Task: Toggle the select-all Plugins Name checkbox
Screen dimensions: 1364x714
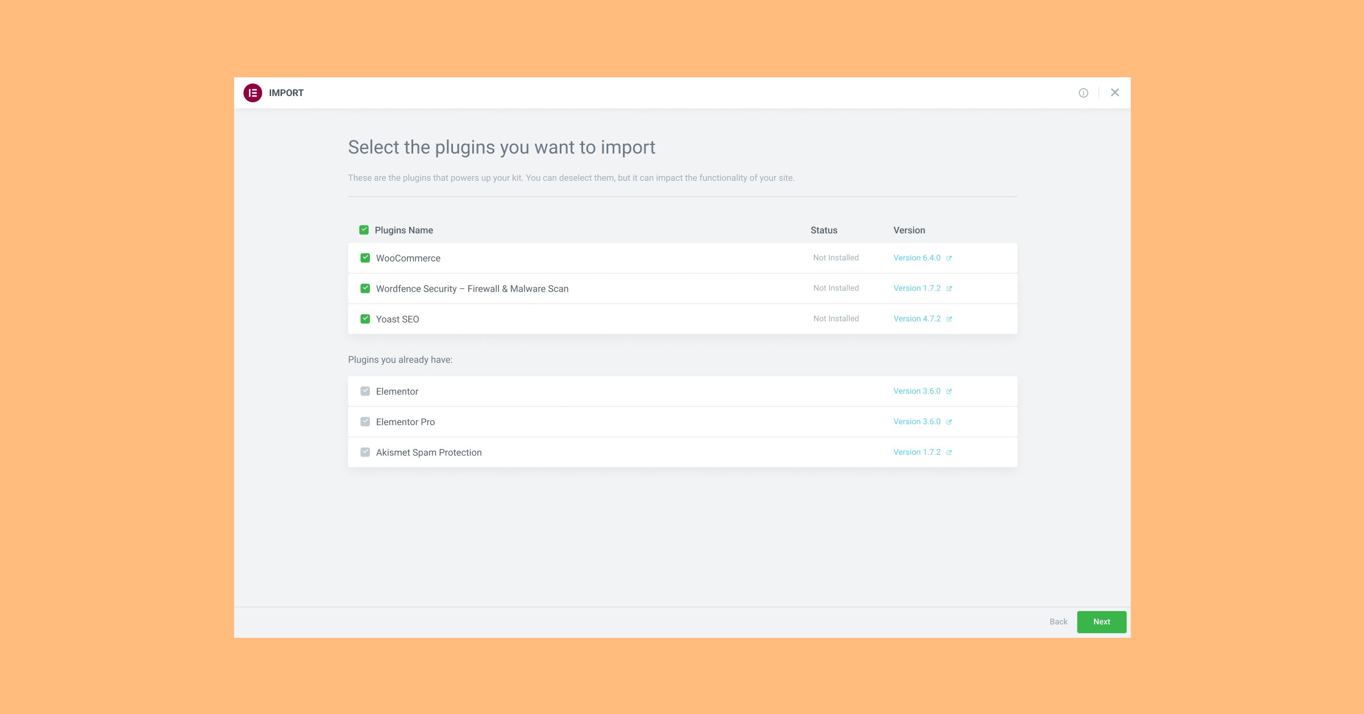Action: (x=364, y=230)
